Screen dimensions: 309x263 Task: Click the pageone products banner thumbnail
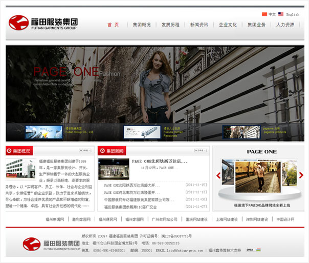point(241,132)
